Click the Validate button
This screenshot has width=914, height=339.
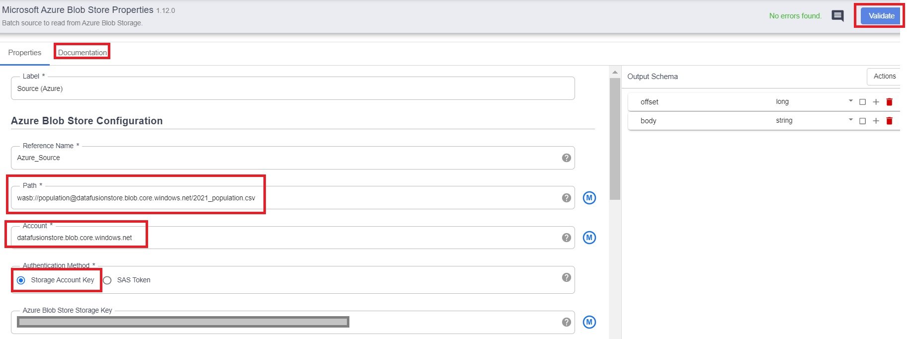[880, 15]
